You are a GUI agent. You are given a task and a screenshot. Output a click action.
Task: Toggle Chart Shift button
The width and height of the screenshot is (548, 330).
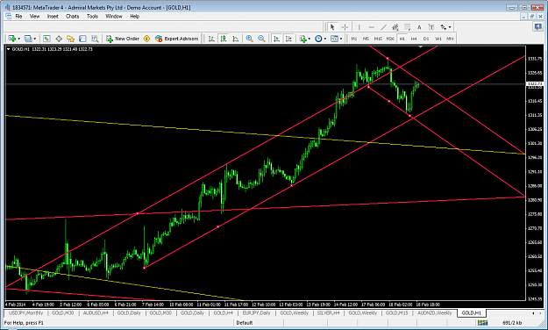tap(288, 39)
